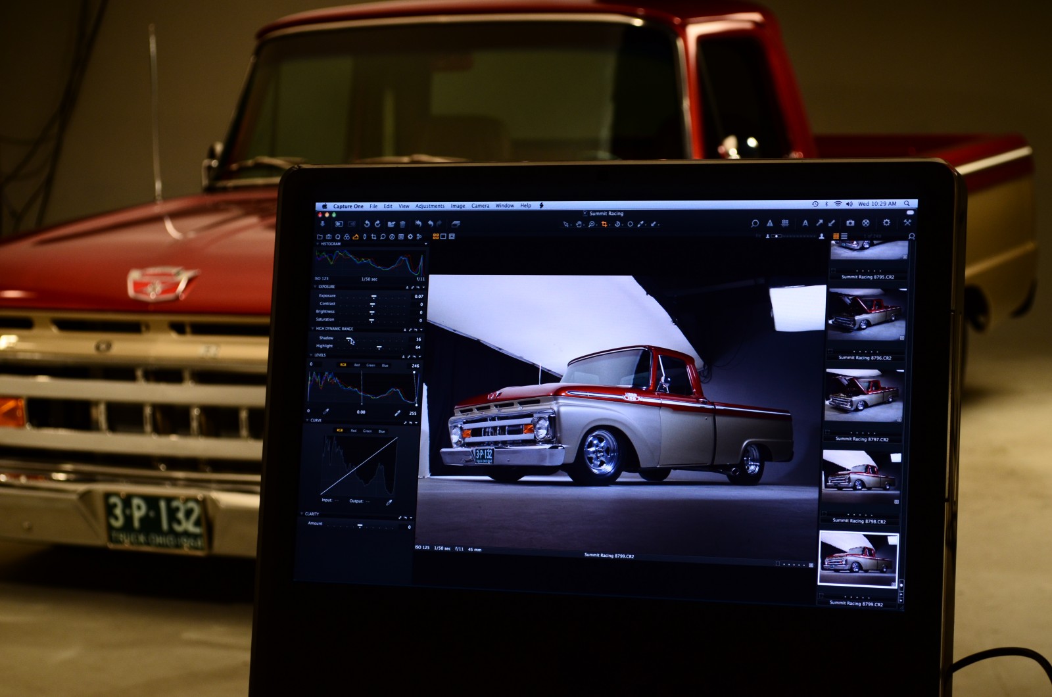Viewport: 1052px width, 697px height.
Task: Click the trash delete icon
Action: pos(402,224)
